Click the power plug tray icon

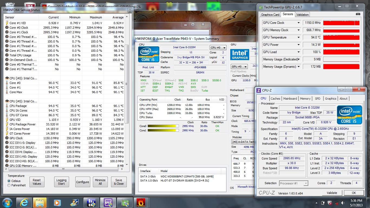(x=323, y=203)
